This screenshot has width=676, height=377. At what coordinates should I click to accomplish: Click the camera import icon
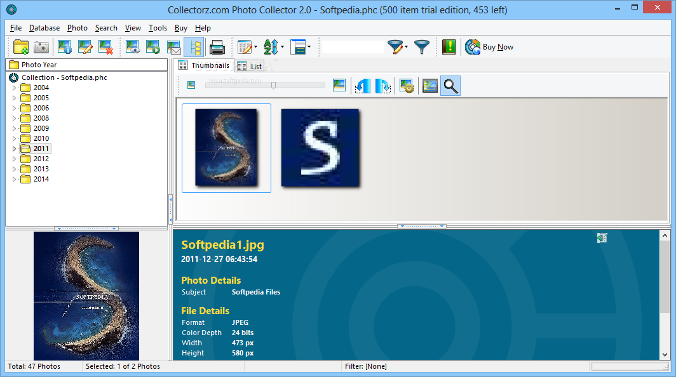point(41,47)
